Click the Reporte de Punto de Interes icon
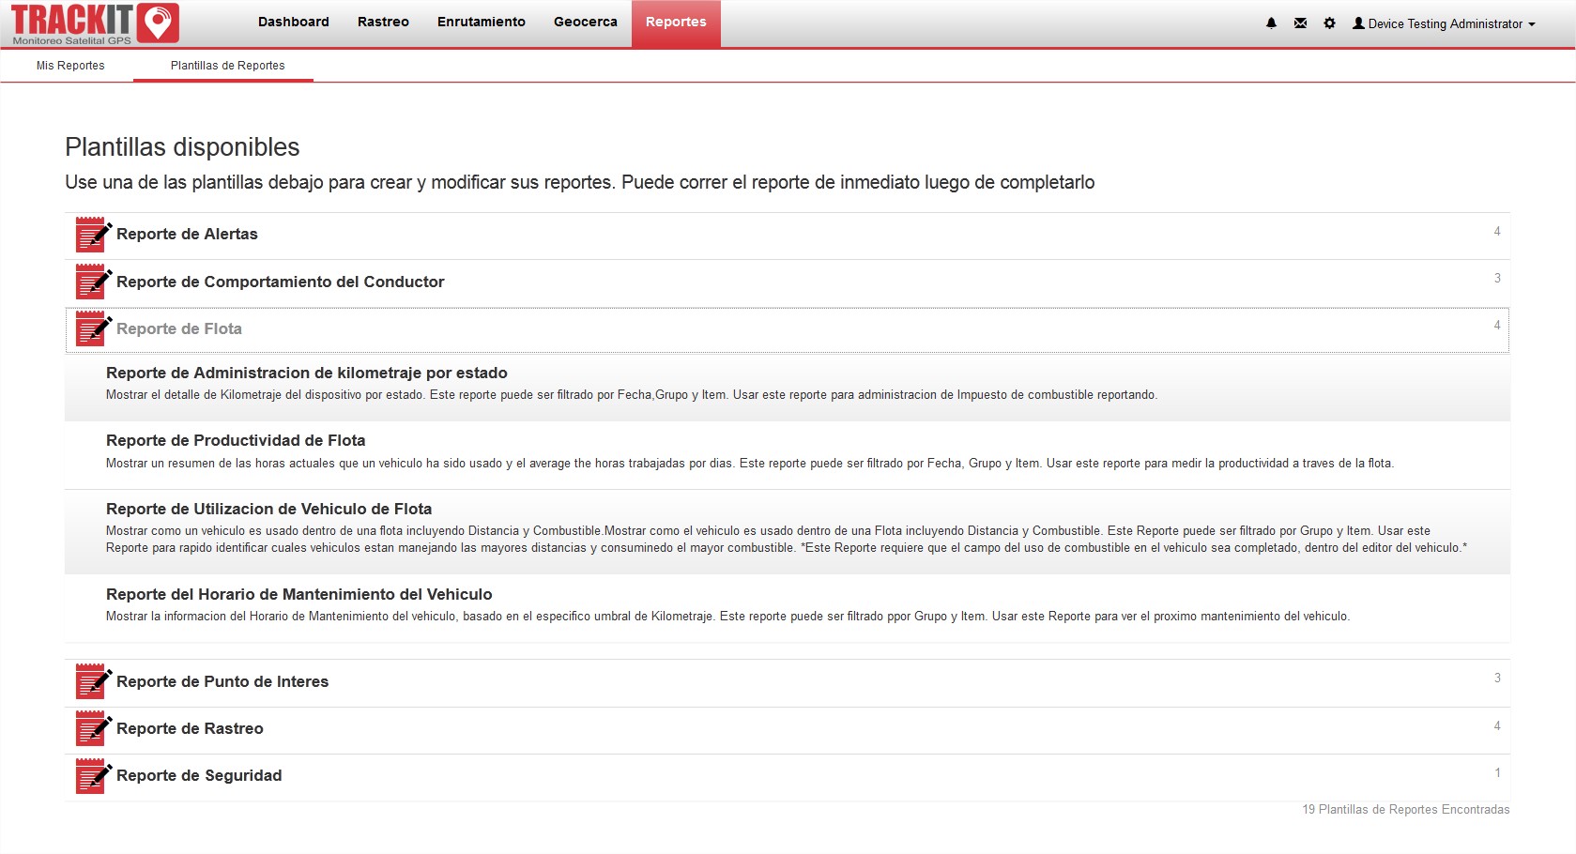Viewport: 1576px width, 854px height. [x=93, y=681]
